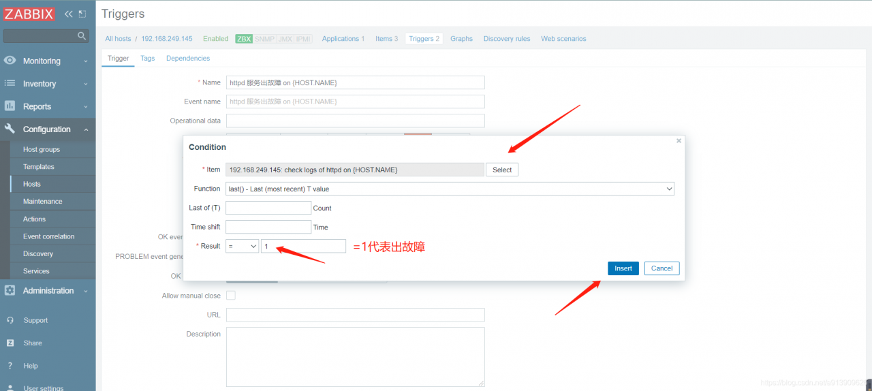The height and width of the screenshot is (391, 872).
Task: Close the Condition dialog with X
Action: tap(679, 141)
